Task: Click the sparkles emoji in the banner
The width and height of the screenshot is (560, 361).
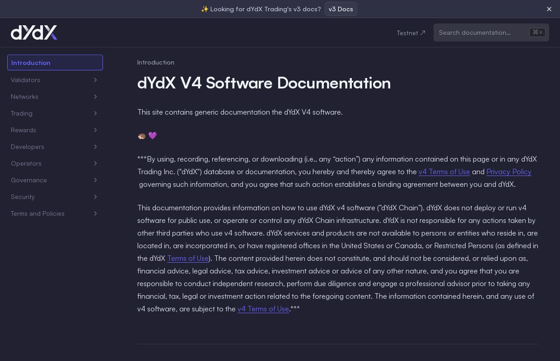Action: tap(205, 9)
